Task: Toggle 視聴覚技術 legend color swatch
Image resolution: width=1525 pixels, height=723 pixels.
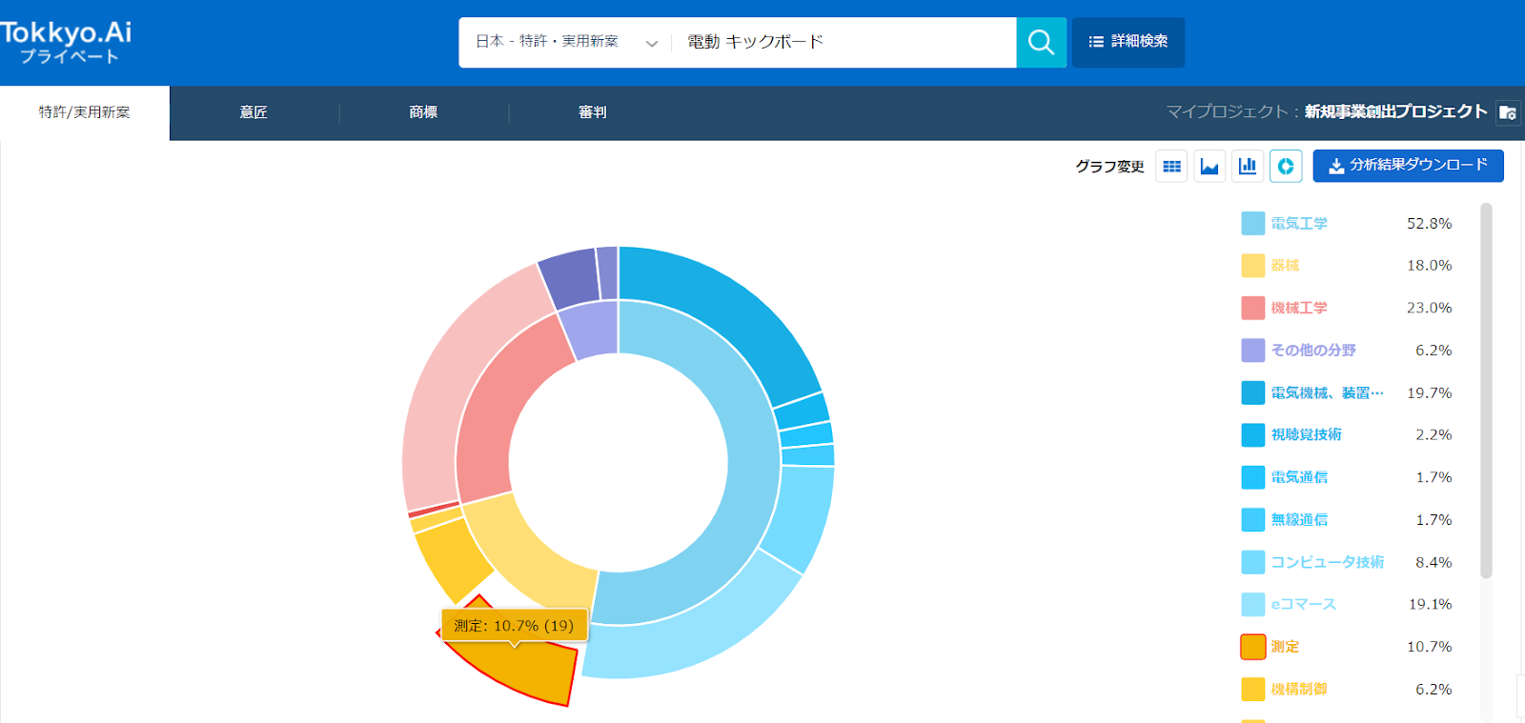Action: tap(1252, 434)
